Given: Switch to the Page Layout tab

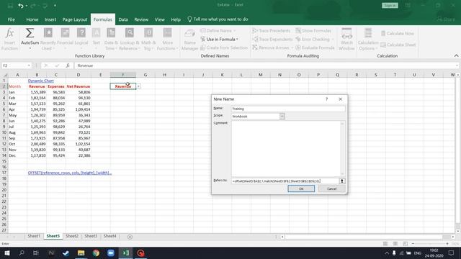Looking at the screenshot, I should (75, 19).
